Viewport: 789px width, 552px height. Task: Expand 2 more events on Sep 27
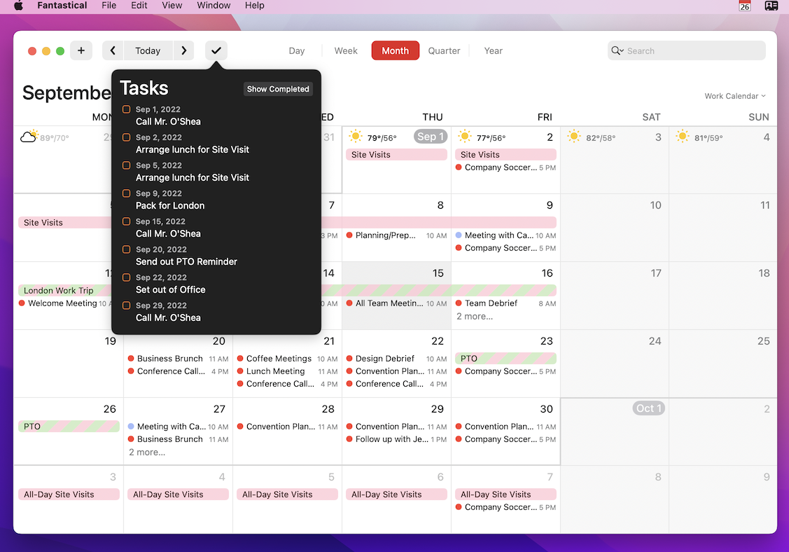(147, 453)
